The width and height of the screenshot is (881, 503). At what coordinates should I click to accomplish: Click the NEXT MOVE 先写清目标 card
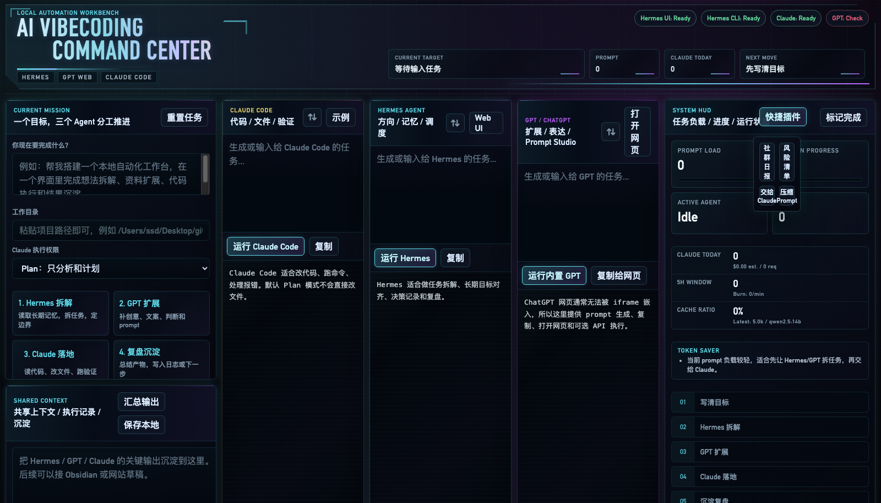[x=802, y=64]
